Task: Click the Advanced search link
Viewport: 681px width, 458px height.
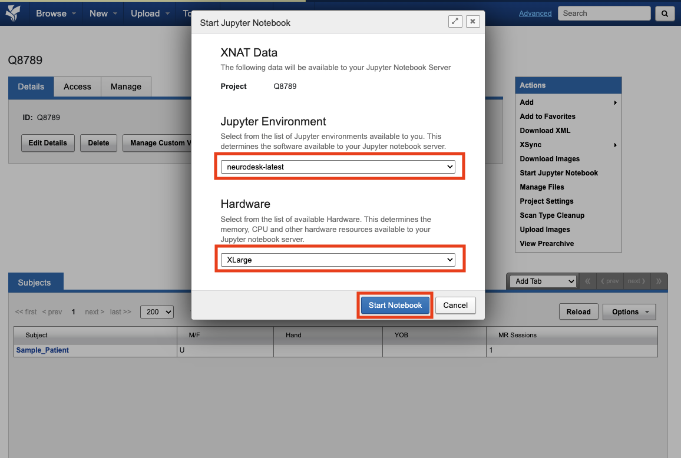Action: pos(535,13)
